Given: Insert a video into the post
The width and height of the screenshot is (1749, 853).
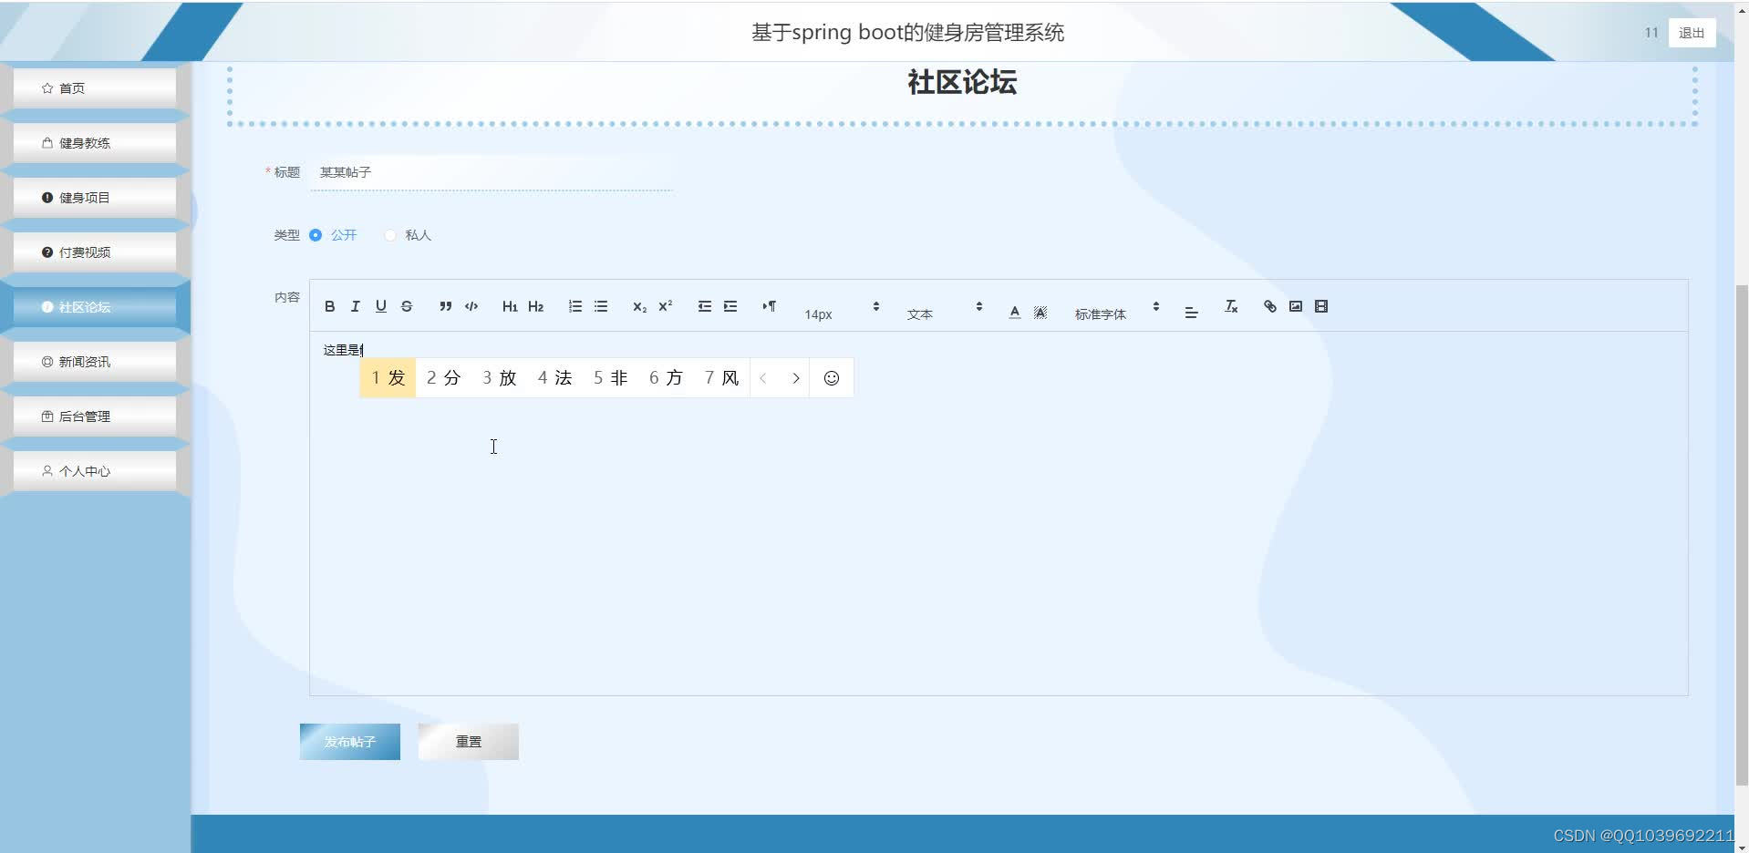Looking at the screenshot, I should click(x=1321, y=306).
